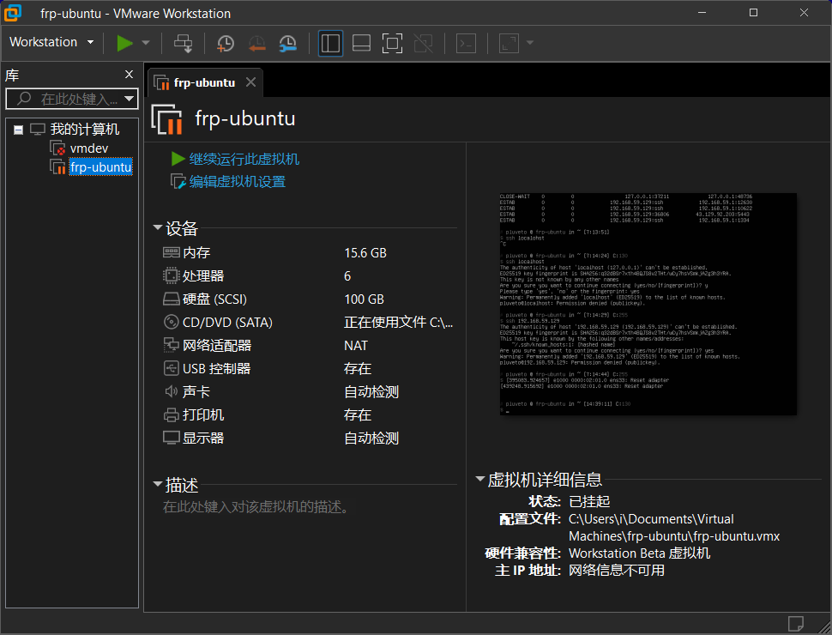832x635 pixels.
Task: Open the stretch display dropdown arrow
Action: point(529,43)
